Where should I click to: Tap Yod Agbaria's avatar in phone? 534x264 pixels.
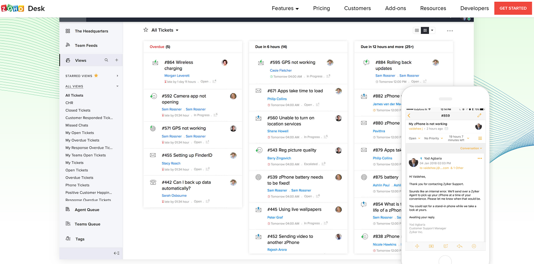pyautogui.click(x=414, y=162)
